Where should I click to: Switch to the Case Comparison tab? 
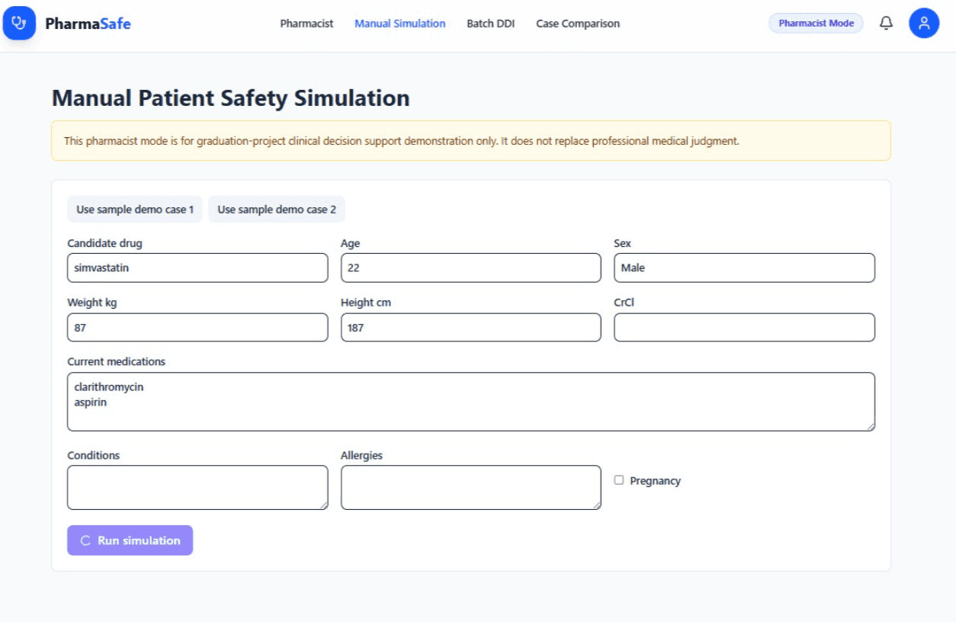(578, 24)
